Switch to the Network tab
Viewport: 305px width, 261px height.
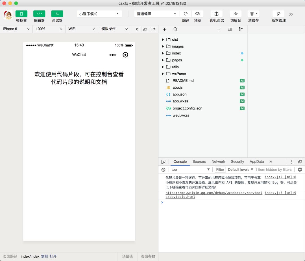point(218,161)
